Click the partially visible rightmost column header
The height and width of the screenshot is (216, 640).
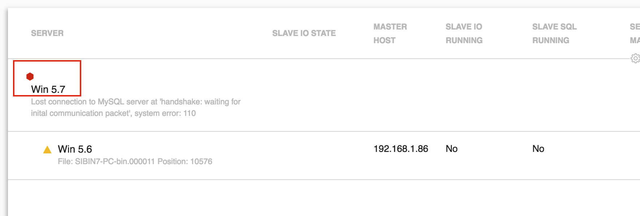tap(635, 33)
